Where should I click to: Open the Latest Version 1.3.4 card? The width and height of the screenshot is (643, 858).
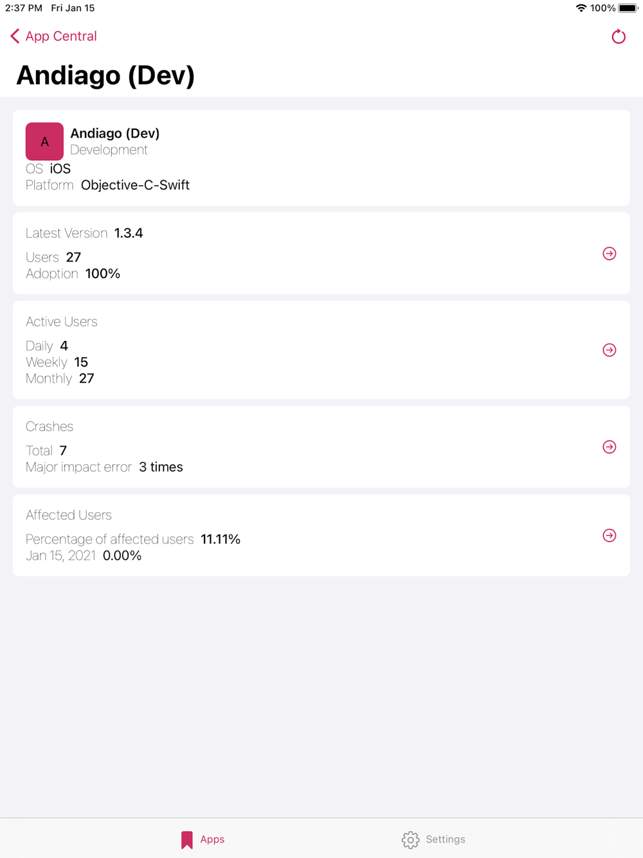coord(321,253)
